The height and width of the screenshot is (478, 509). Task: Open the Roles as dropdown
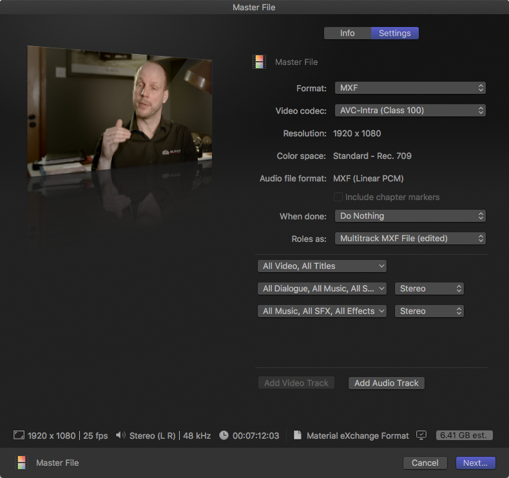tap(410, 239)
